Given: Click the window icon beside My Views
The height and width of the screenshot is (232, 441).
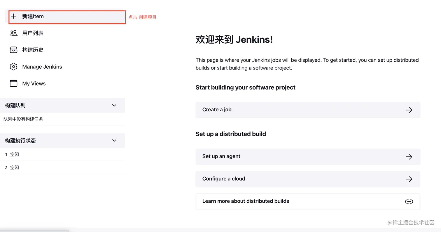Looking at the screenshot, I should click(x=14, y=83).
